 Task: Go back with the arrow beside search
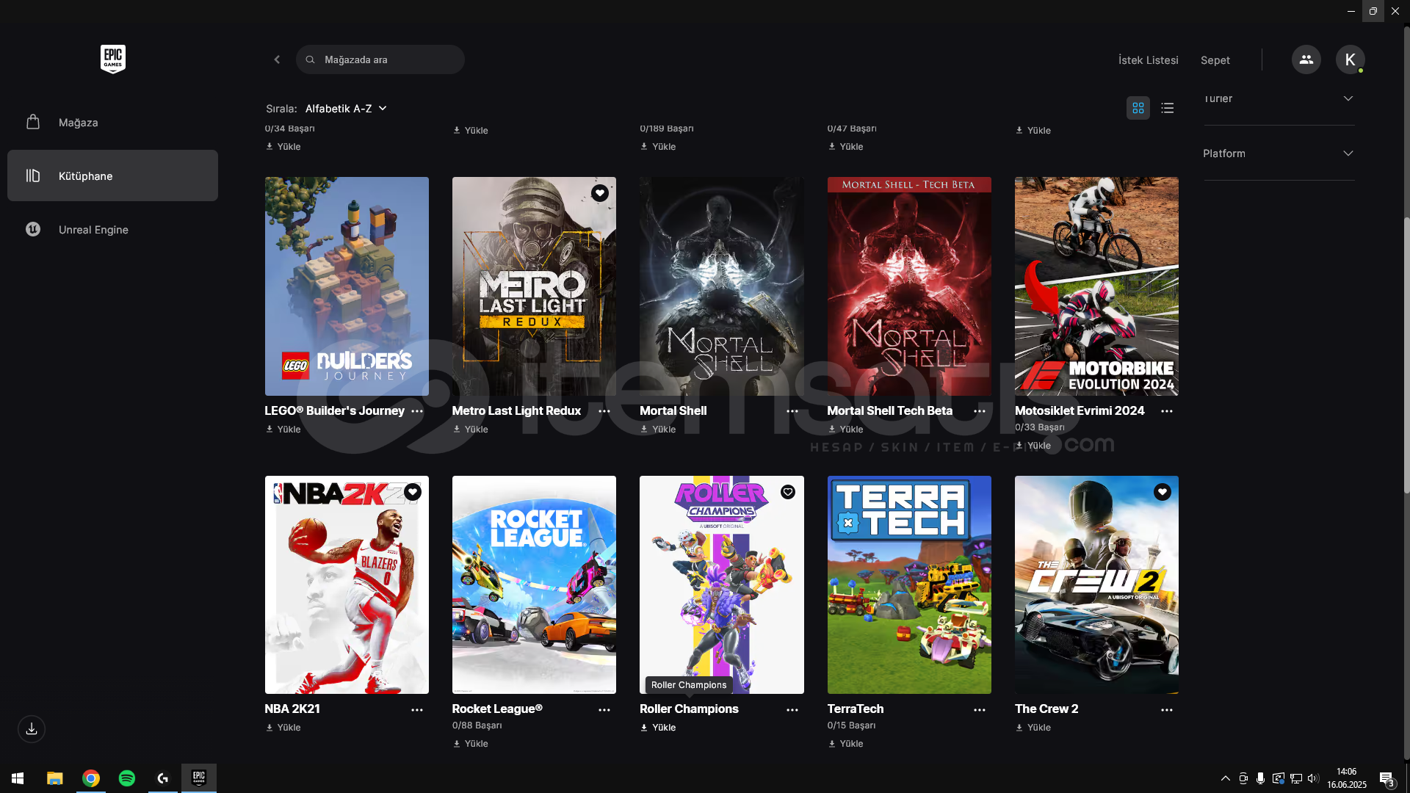pyautogui.click(x=277, y=59)
